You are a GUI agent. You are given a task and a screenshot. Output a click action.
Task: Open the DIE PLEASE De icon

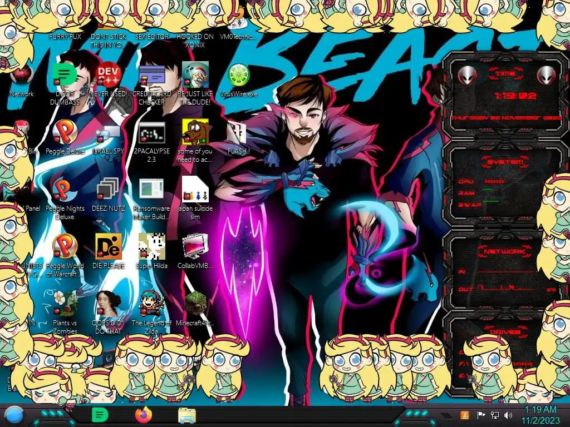[x=109, y=246]
